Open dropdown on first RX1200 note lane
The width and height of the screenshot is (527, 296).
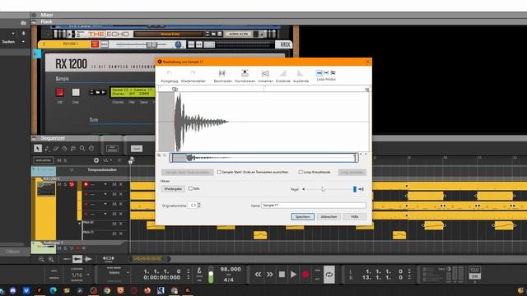[x=105, y=184]
